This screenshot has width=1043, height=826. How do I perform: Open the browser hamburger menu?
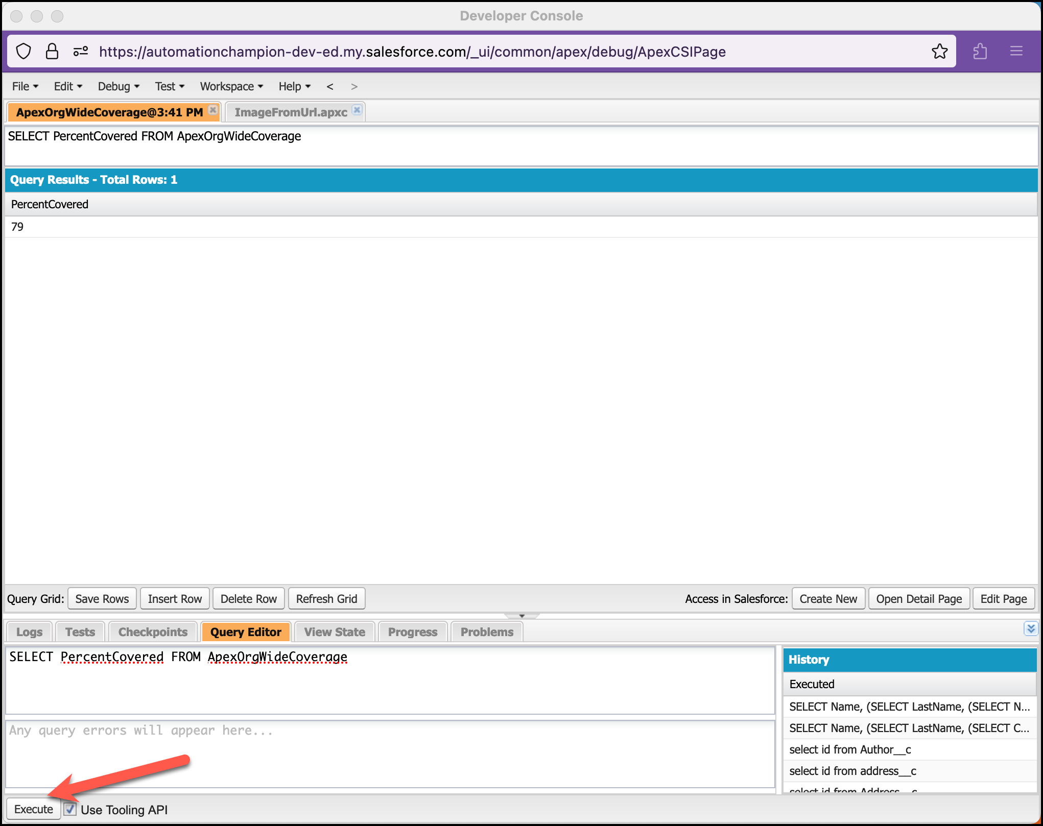[x=1016, y=51]
